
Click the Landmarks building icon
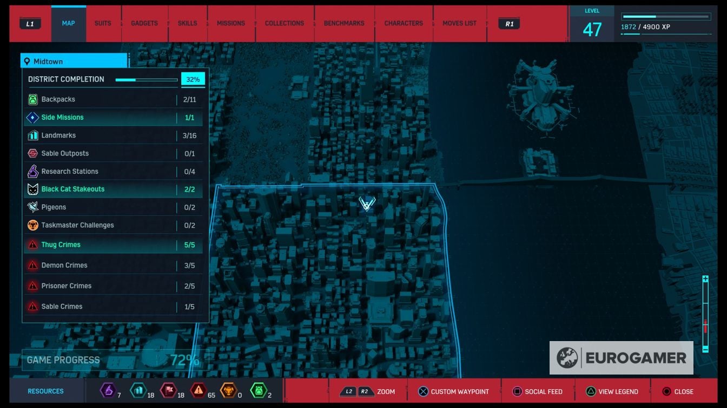(32, 135)
